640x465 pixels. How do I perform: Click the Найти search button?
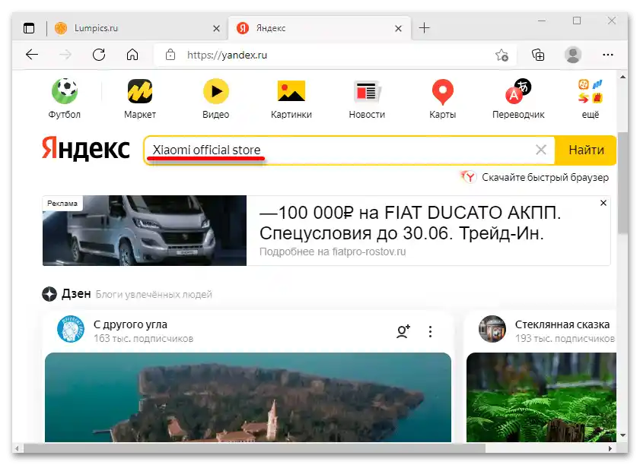[x=586, y=150]
